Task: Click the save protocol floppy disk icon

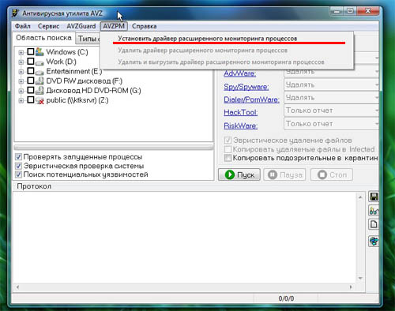Action: click(374, 197)
